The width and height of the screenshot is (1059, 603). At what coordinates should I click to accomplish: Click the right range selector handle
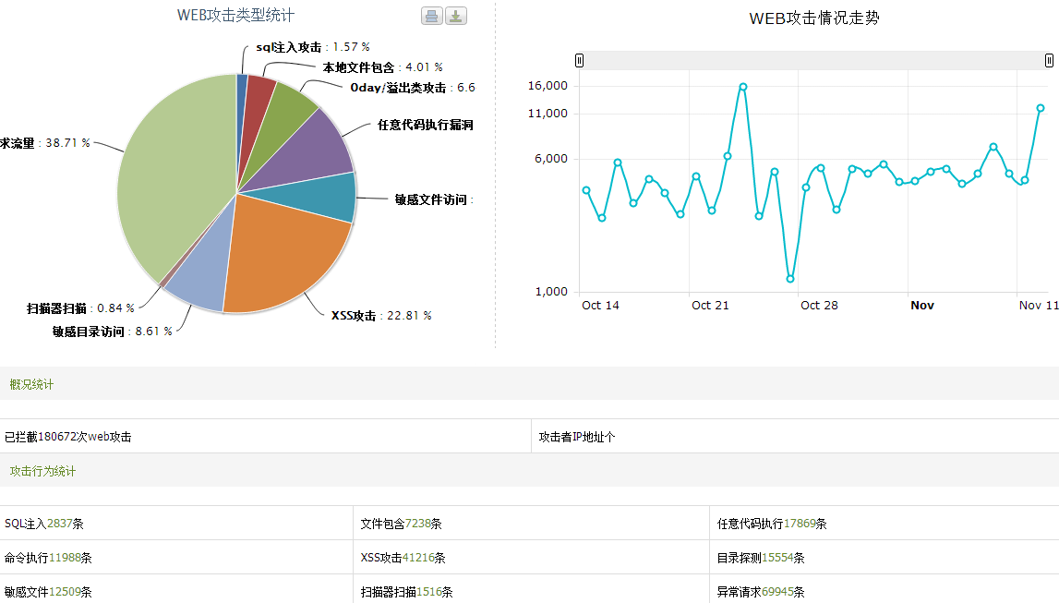click(x=1049, y=60)
